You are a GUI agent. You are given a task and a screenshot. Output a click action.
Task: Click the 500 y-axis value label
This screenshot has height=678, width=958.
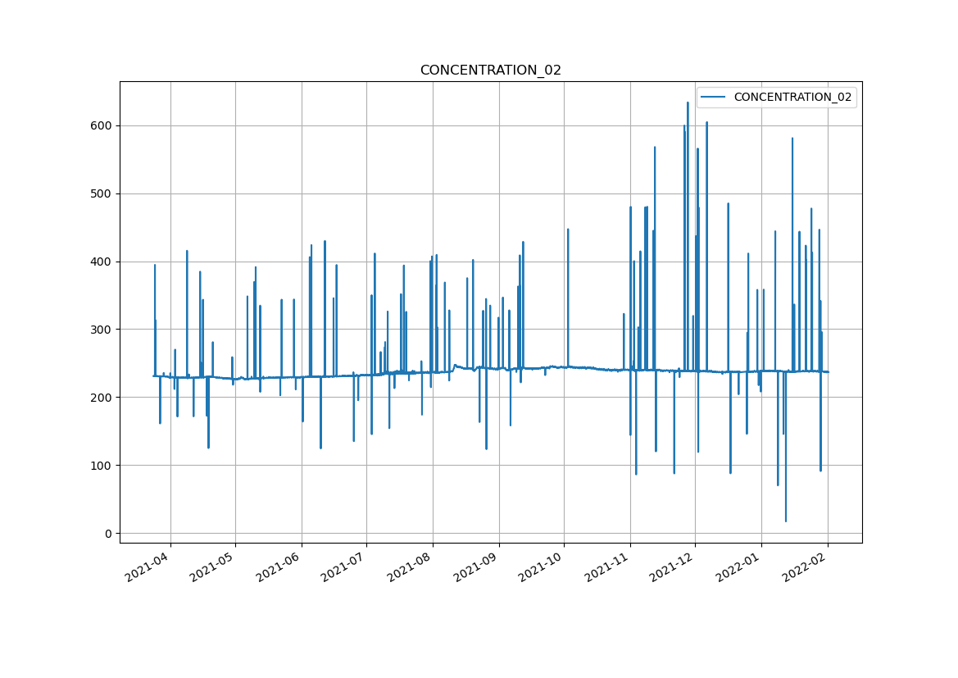103,193
